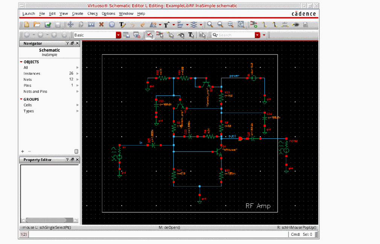Open the Check menu
The width and height of the screenshot is (380, 244).
(x=93, y=14)
